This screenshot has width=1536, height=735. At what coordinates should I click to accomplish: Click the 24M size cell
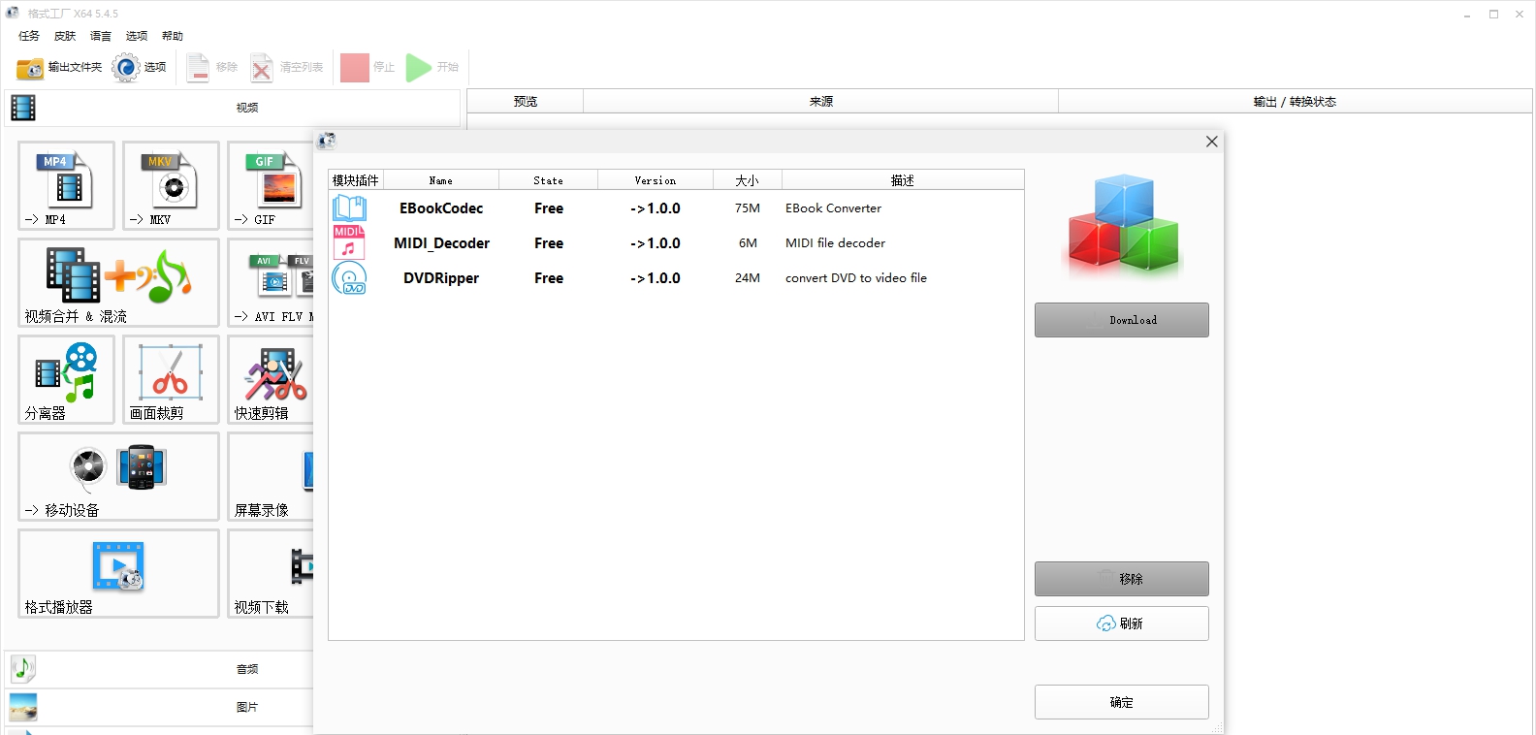click(x=748, y=278)
